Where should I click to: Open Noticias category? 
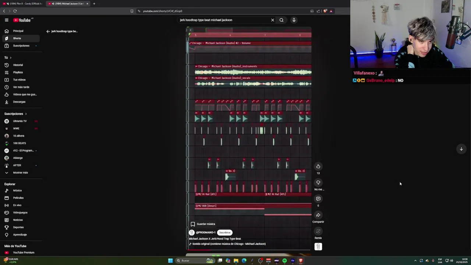[20, 220]
